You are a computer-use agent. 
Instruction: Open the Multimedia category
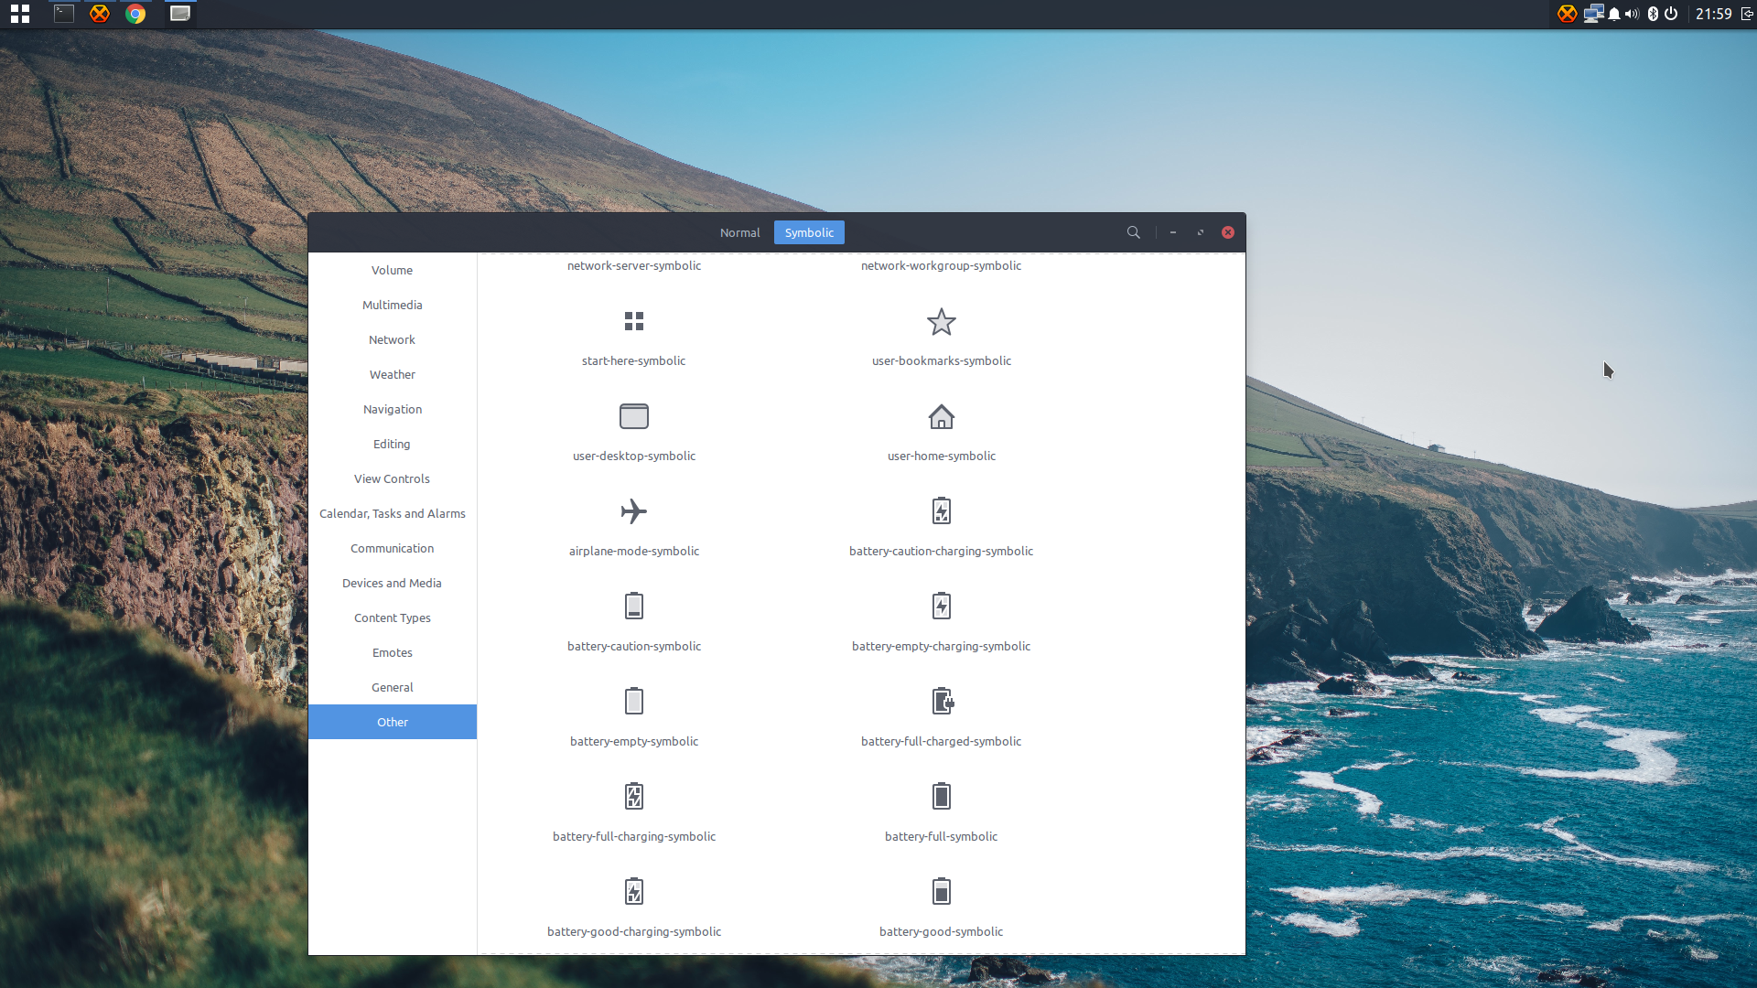click(x=393, y=305)
